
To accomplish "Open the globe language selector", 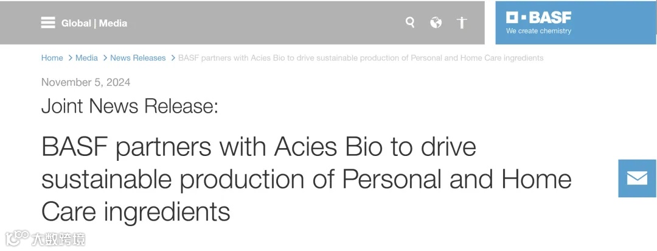I will pyautogui.click(x=436, y=23).
